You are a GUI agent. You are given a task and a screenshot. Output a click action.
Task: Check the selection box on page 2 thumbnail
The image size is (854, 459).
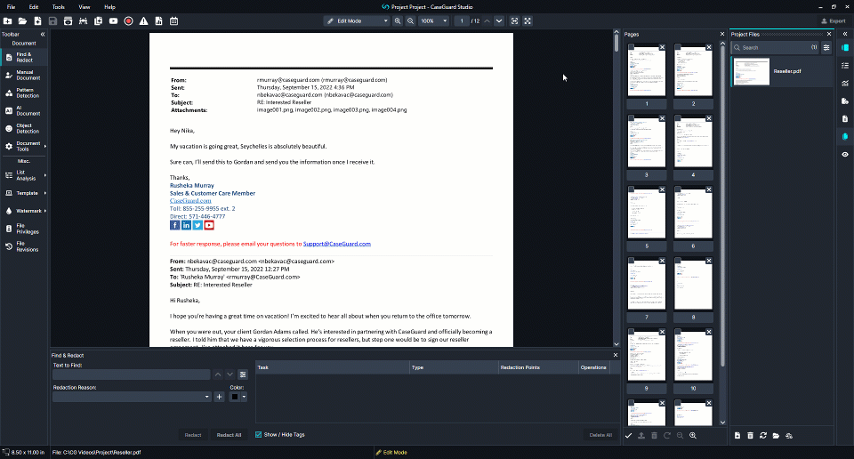click(678, 47)
